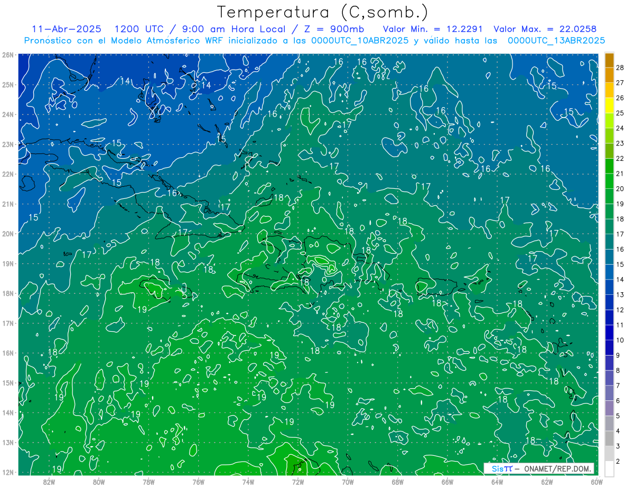Click the orange swatch at the legend top
Screen dimensions: 634x489
[x=609, y=60]
